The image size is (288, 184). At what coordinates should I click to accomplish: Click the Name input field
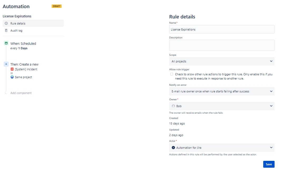[x=222, y=29]
